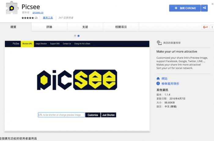Click Cheng-Ho Wu's Share nav item
Image resolution: width=214 pixels, height=141 pixels.
click(x=82, y=44)
